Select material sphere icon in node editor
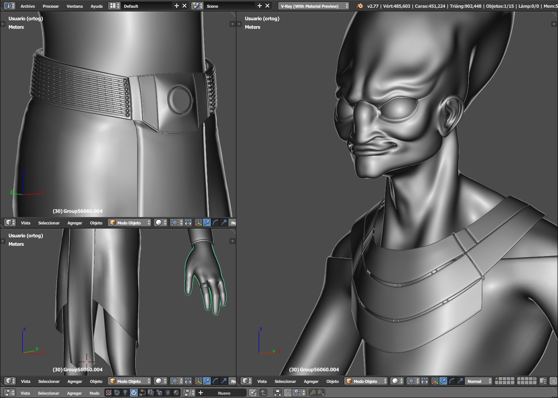Screen dimensions: 558x398 pyautogui.click(x=176, y=393)
